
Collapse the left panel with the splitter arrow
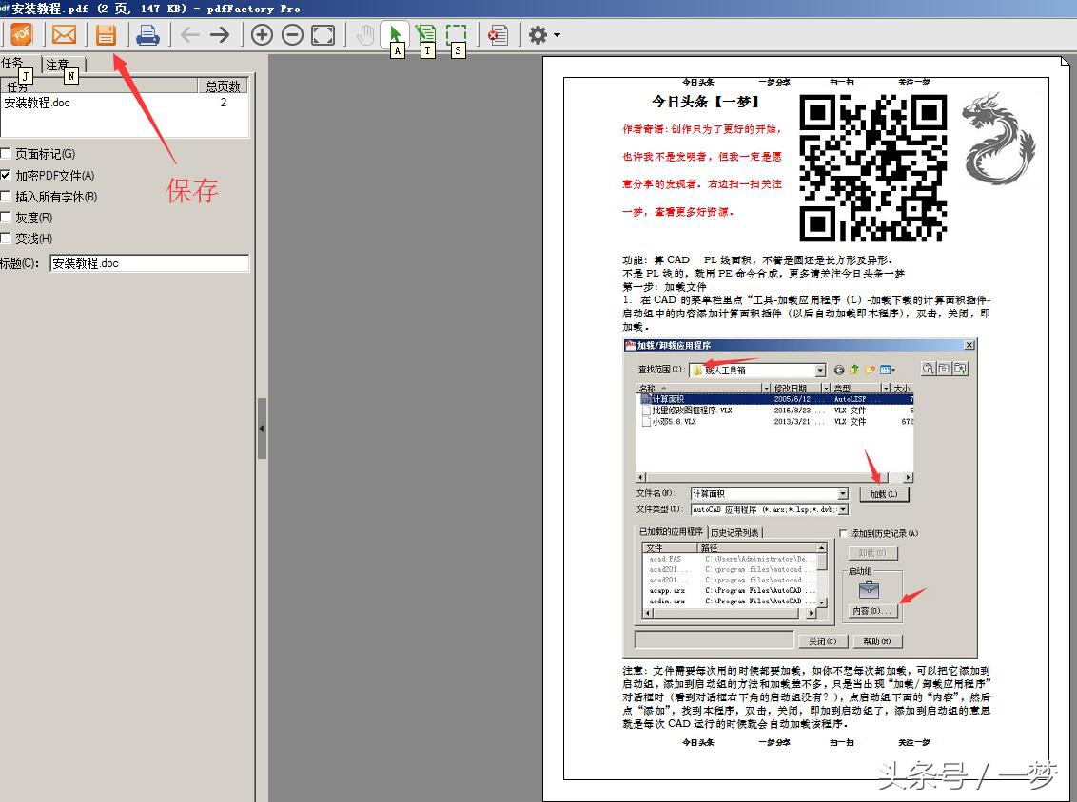[x=262, y=429]
